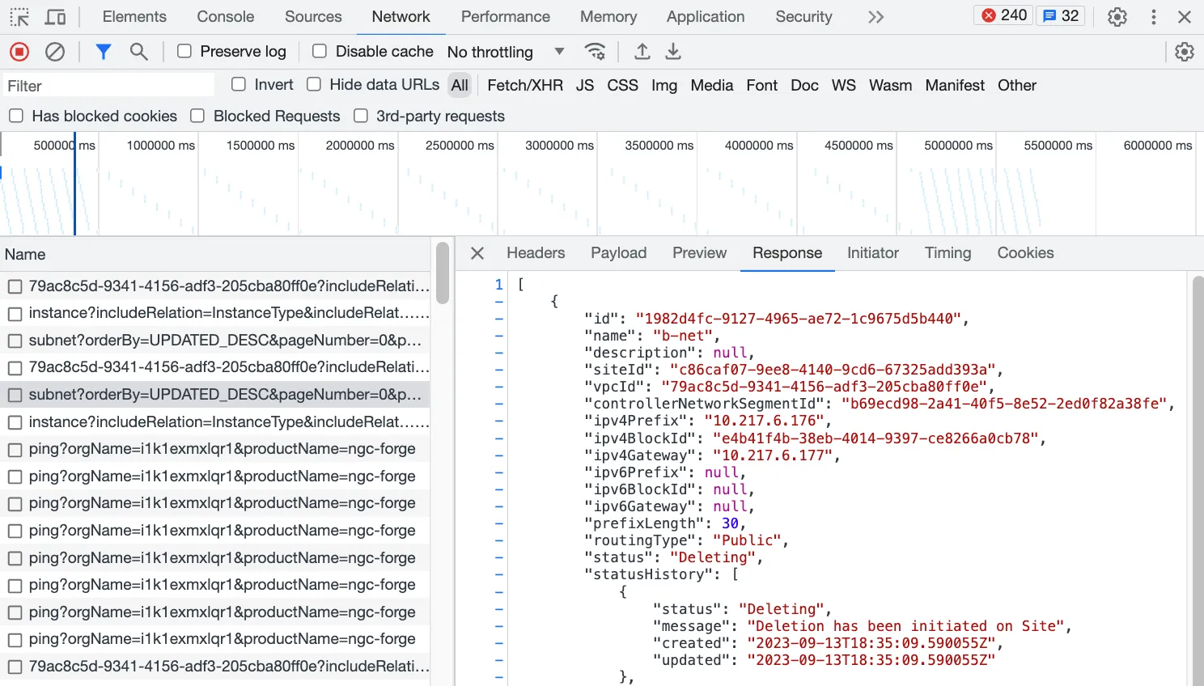Enable the Disable cache checkbox

[320, 51]
